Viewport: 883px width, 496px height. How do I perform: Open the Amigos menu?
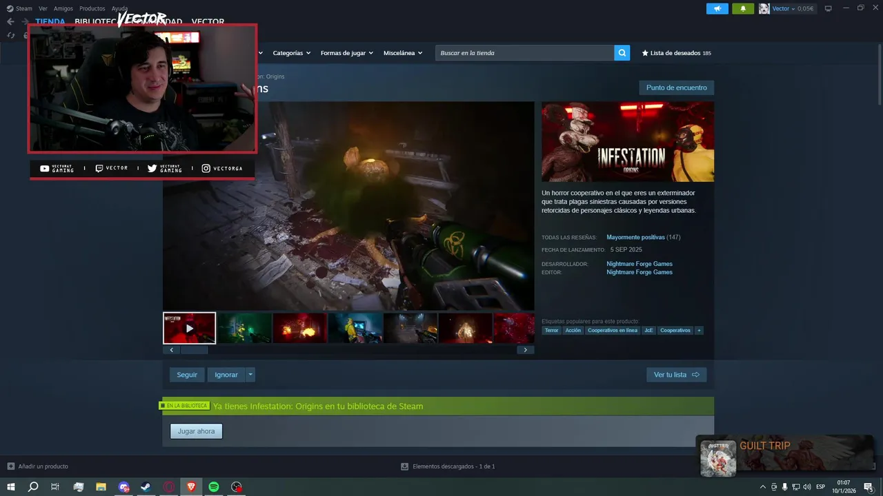click(63, 8)
